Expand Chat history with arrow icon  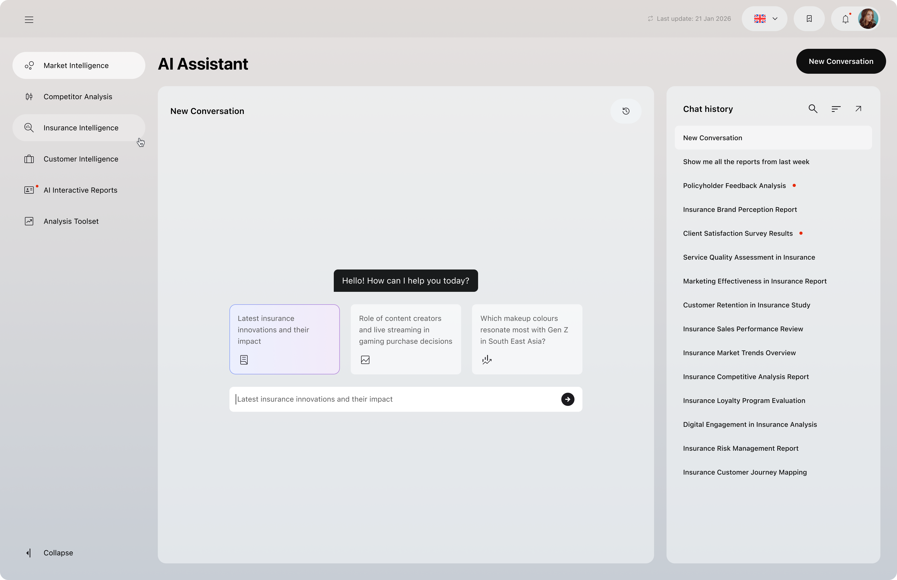858,109
